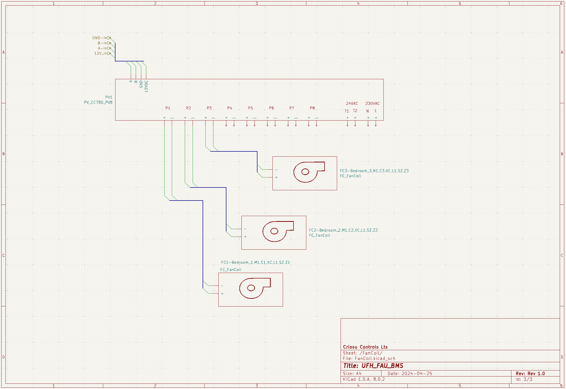The width and height of the screenshot is (566, 389).
Task: Select the 12V_In hierarchical label
Action: tap(102, 53)
